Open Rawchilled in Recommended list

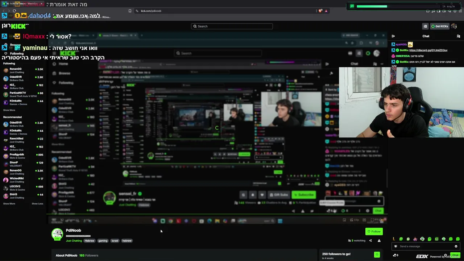[x=23, y=140]
